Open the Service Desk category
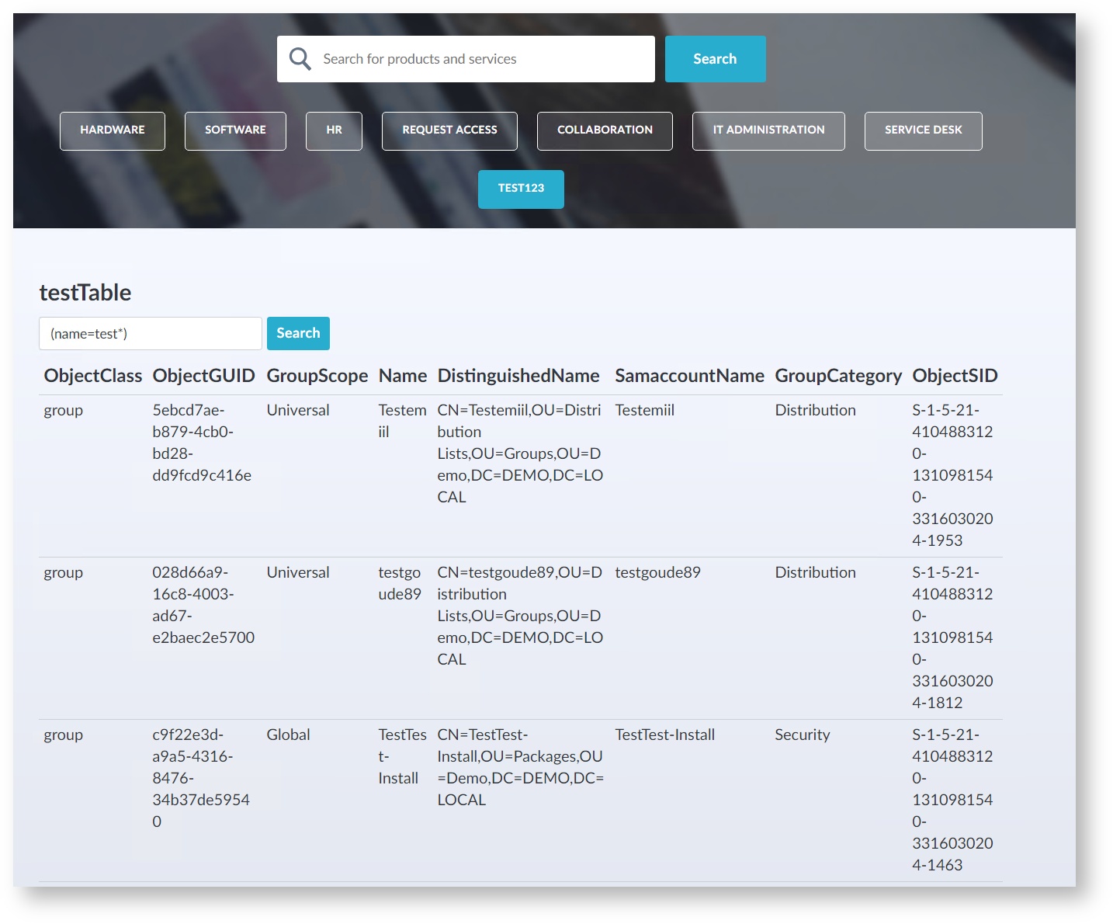The image size is (1113, 924). [x=923, y=130]
